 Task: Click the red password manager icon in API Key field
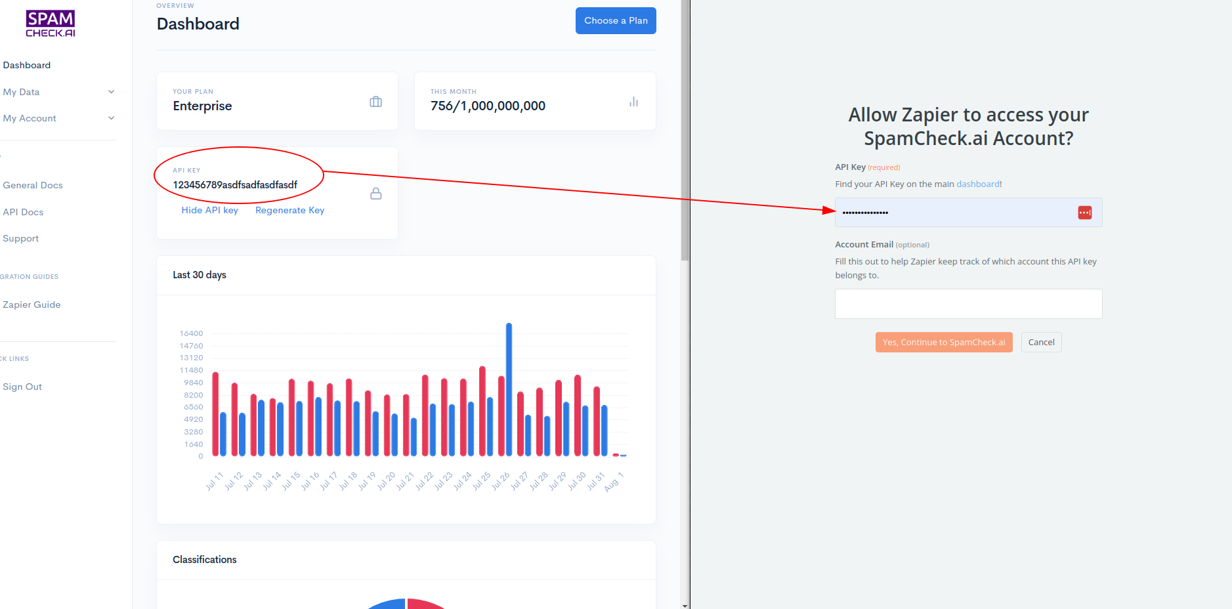pos(1084,213)
